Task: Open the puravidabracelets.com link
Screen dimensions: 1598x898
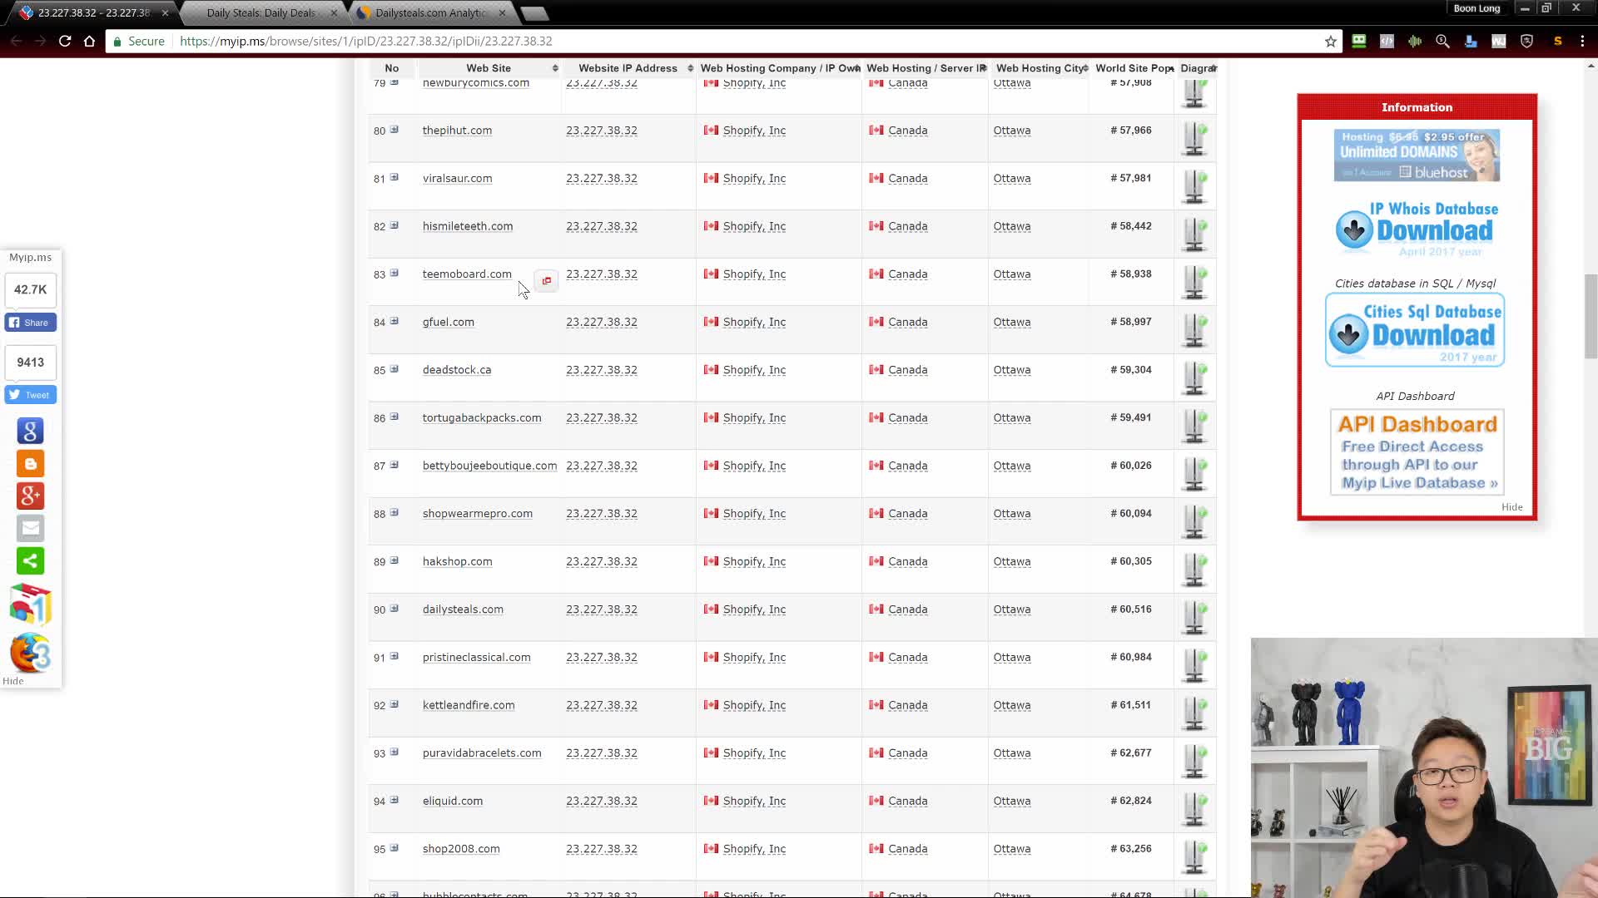Action: pos(482,753)
